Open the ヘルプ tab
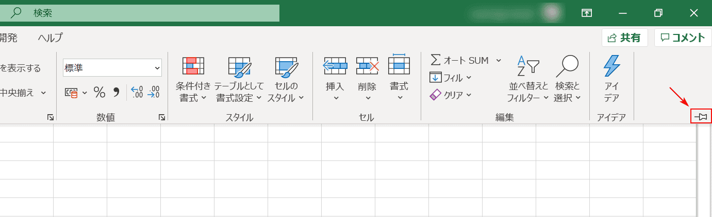Image resolution: width=712 pixels, height=217 pixels. click(x=50, y=38)
